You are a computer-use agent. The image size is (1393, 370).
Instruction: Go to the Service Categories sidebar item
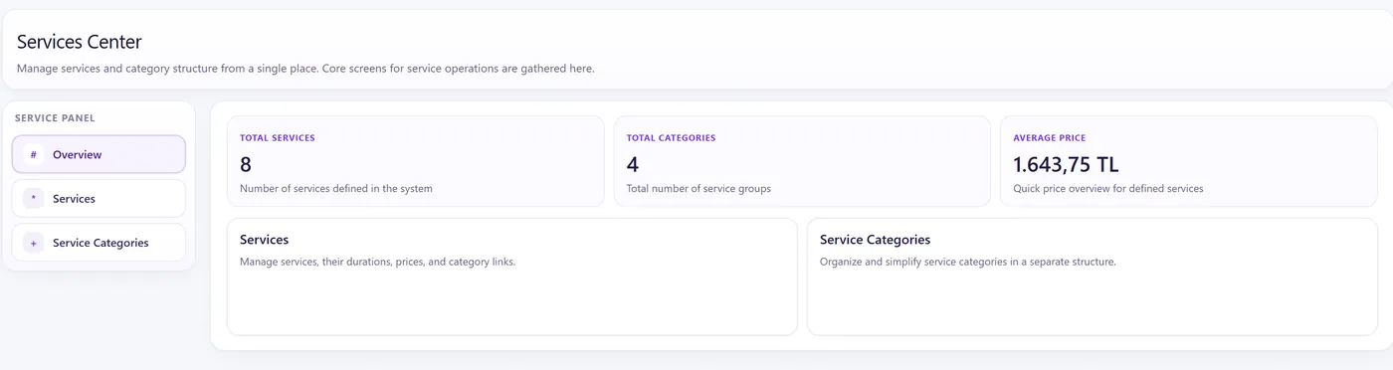pyautogui.click(x=99, y=242)
